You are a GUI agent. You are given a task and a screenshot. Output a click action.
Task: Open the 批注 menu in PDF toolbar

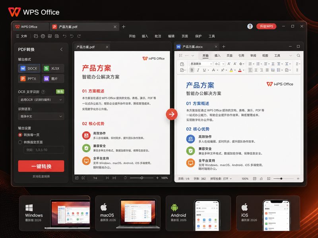158,36
